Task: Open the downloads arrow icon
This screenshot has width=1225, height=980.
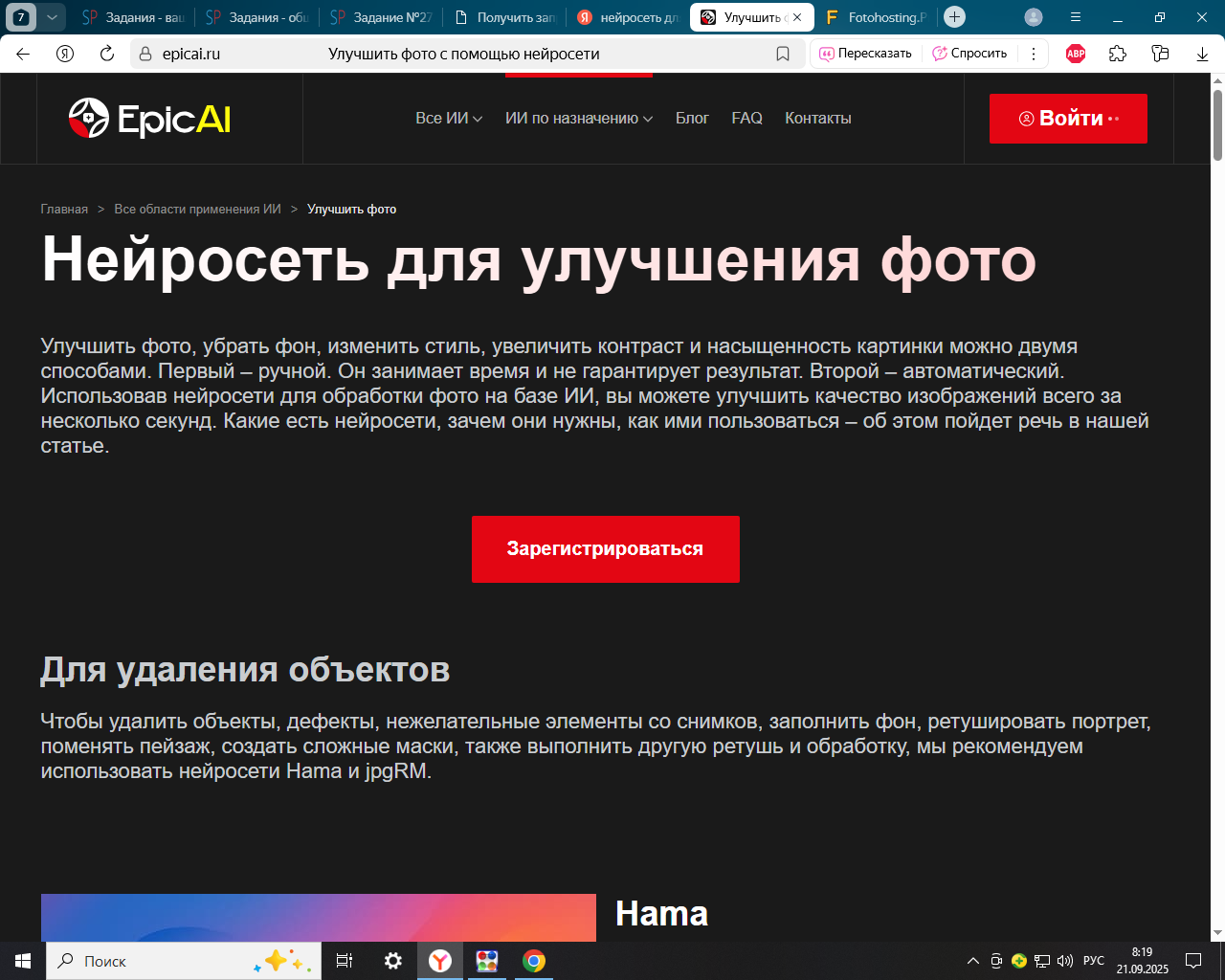Action: (x=1202, y=54)
